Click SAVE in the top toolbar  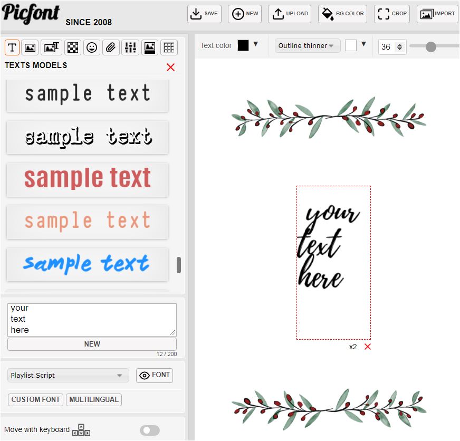click(x=204, y=14)
